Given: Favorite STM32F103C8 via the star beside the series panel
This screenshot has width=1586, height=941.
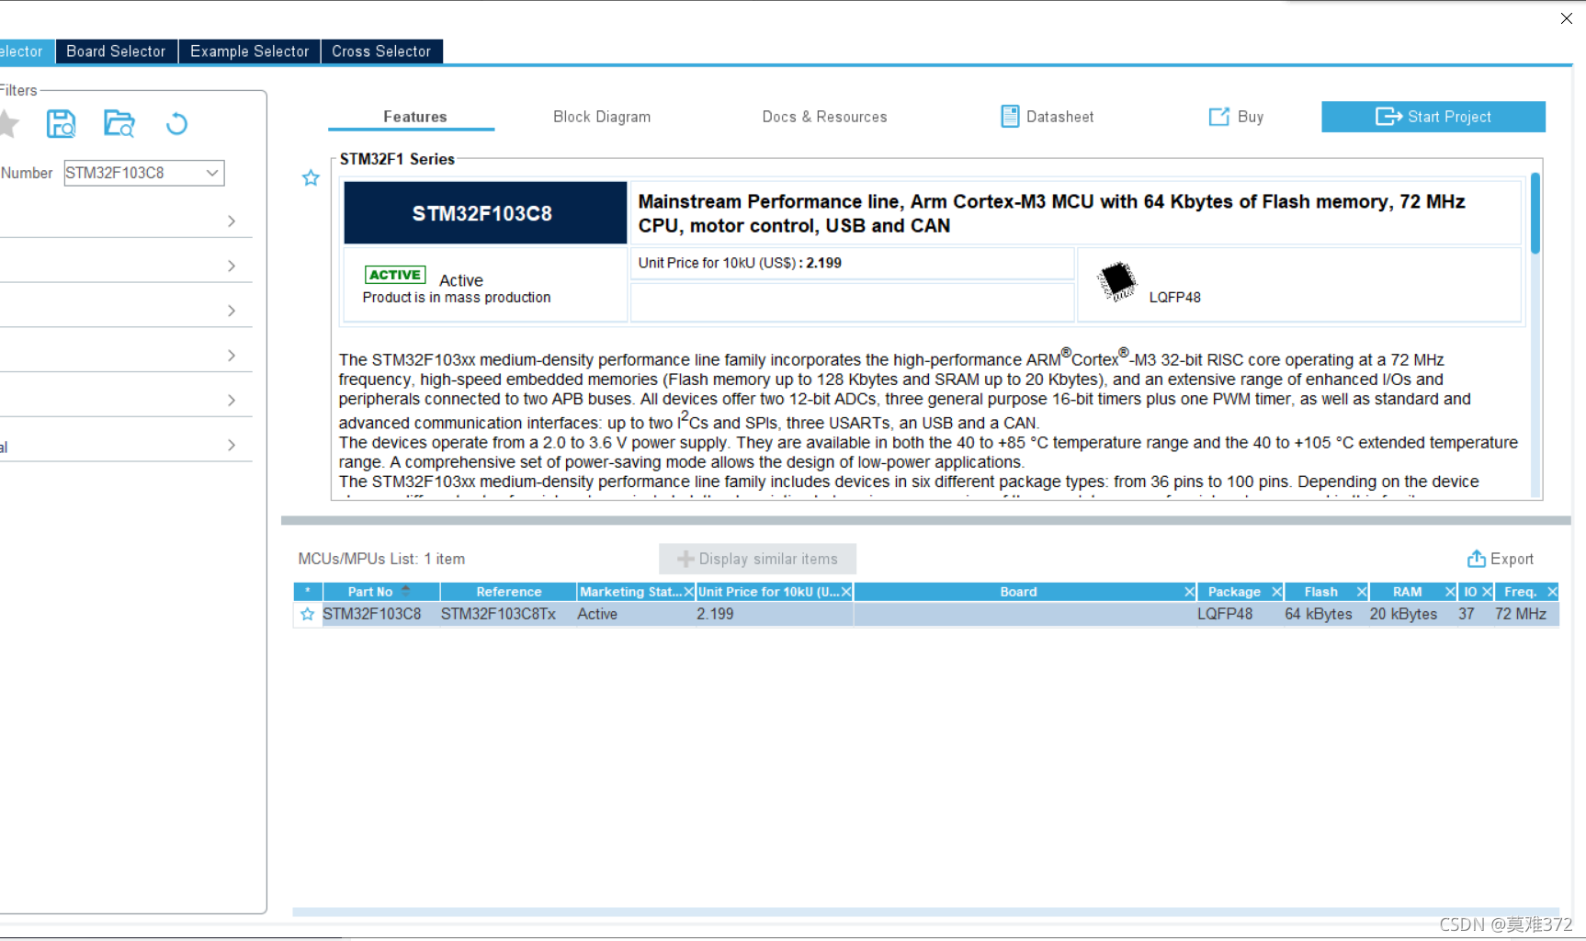Looking at the screenshot, I should pos(311,178).
